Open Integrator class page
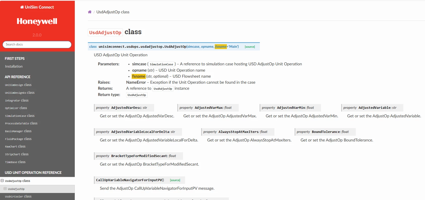This screenshot has width=425, height=200. point(17,101)
